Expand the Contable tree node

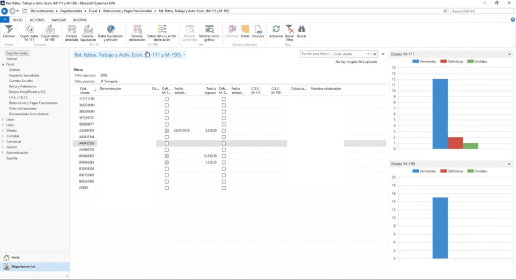coord(3,136)
